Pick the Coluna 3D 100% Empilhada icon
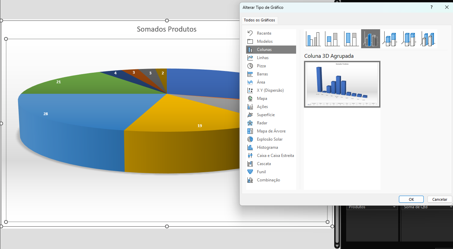The height and width of the screenshot is (249, 453). click(409, 39)
